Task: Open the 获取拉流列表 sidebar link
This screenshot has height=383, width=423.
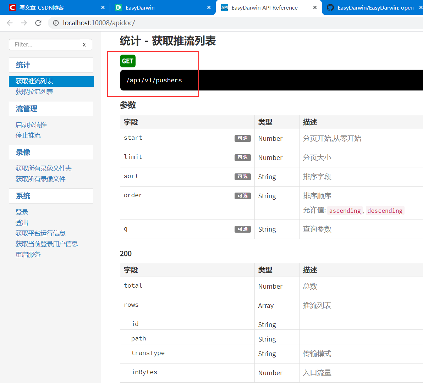Action: click(34, 91)
